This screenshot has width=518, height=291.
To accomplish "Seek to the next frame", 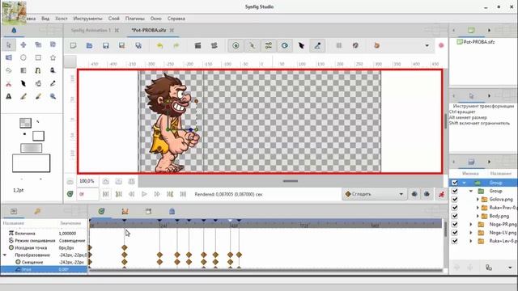I will pos(157,194).
